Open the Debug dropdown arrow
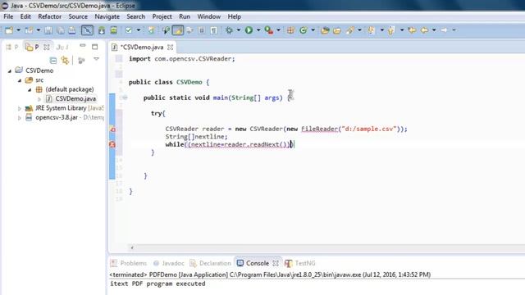The image size is (525, 295). [239, 30]
